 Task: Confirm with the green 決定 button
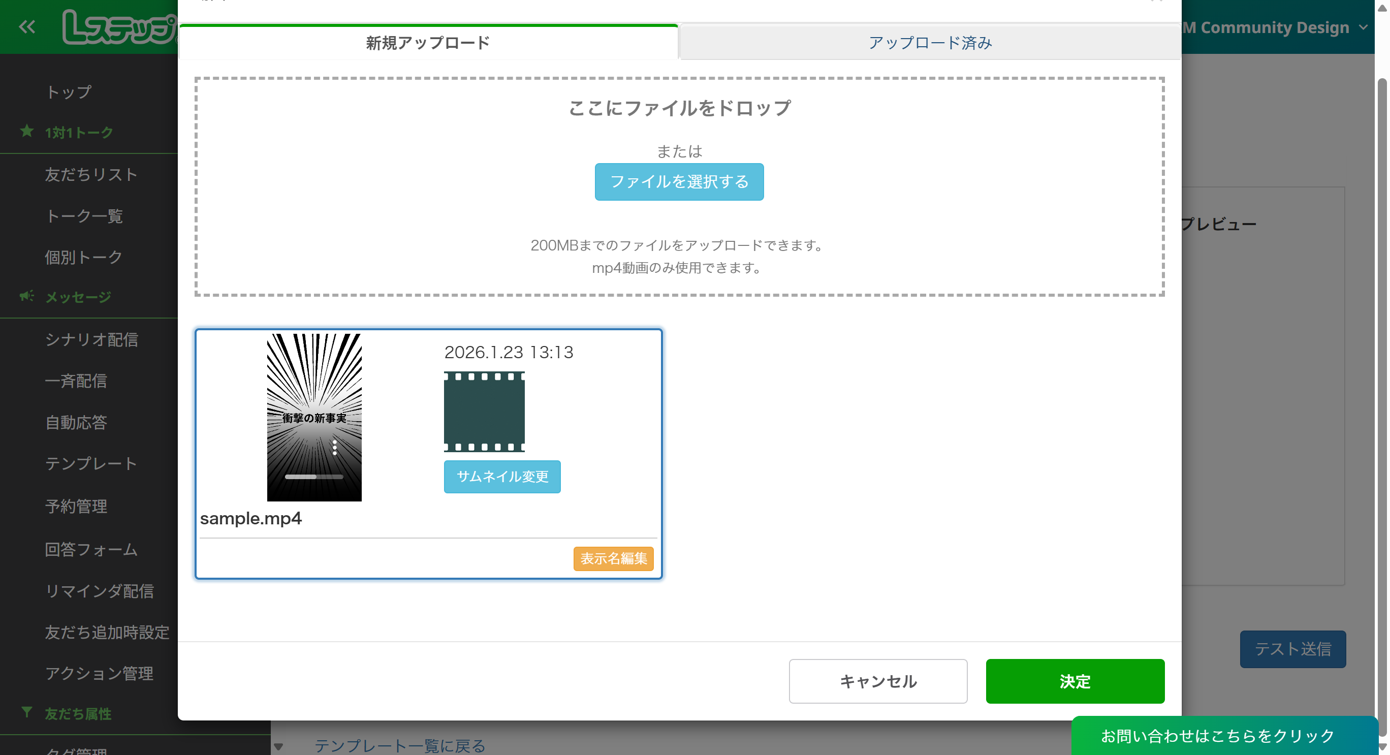[1075, 681]
